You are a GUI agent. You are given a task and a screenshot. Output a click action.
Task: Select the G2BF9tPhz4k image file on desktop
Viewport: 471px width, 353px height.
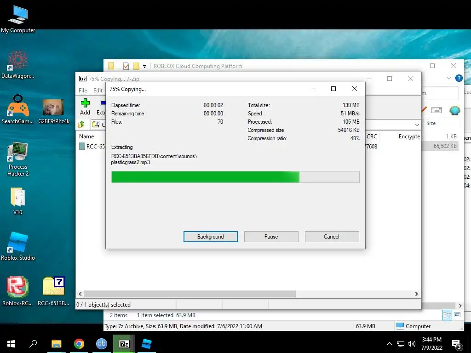pyautogui.click(x=53, y=111)
